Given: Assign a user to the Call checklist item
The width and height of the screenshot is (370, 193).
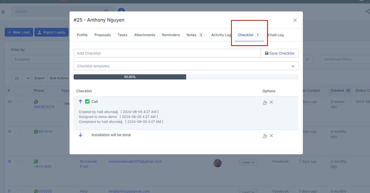Looking at the screenshot, I should pyautogui.click(x=265, y=102).
